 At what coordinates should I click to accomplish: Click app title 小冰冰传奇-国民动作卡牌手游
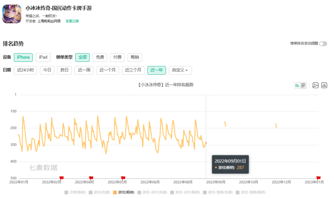point(58,8)
